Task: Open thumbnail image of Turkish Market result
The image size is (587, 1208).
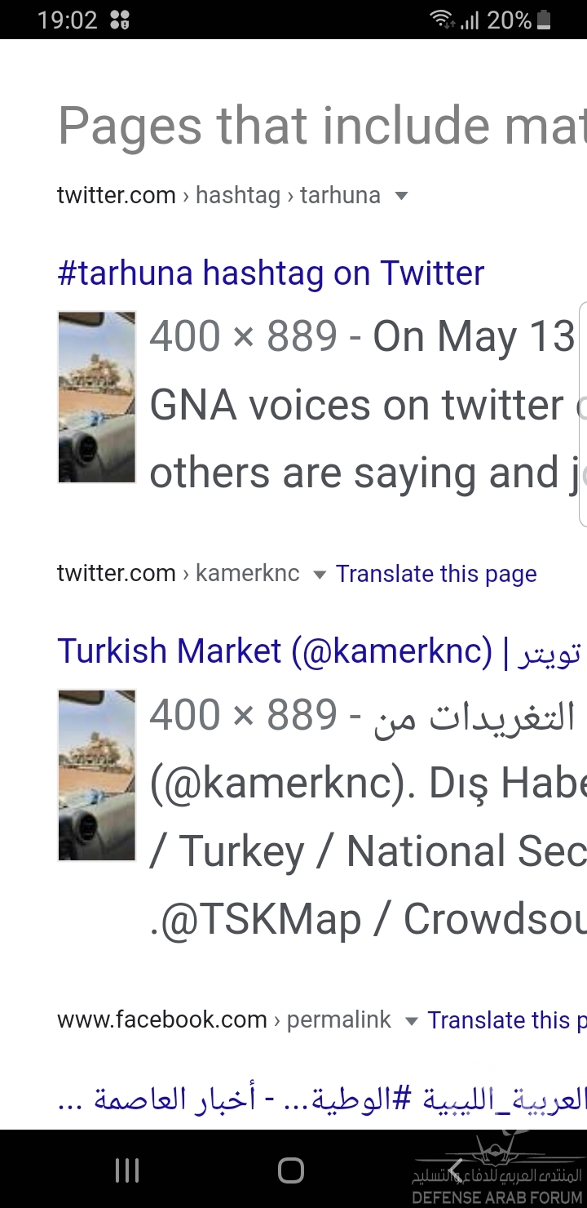Action: pos(97,775)
